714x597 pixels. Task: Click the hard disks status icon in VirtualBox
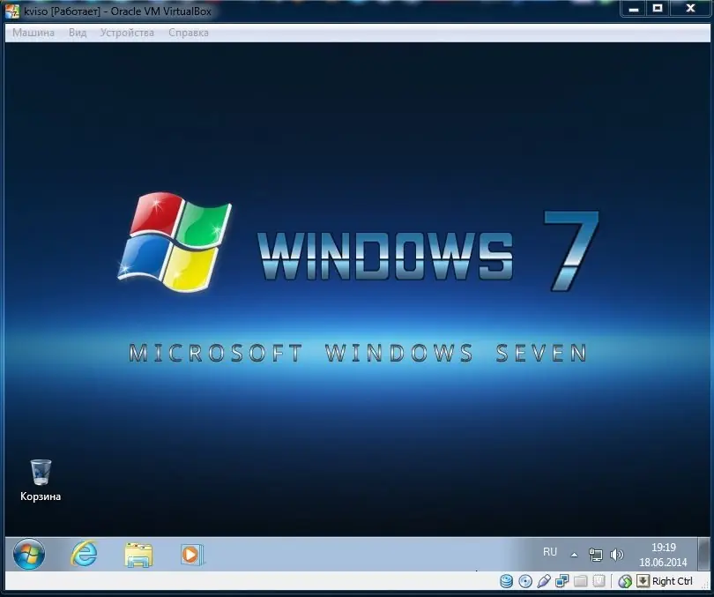tap(506, 581)
